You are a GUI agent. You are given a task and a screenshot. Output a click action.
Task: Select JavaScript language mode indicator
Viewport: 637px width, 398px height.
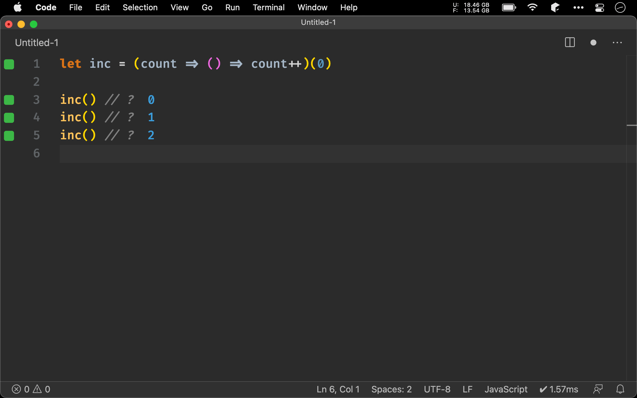pos(505,389)
